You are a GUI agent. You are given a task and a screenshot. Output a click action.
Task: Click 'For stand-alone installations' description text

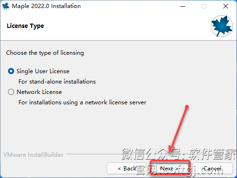tap(57, 82)
